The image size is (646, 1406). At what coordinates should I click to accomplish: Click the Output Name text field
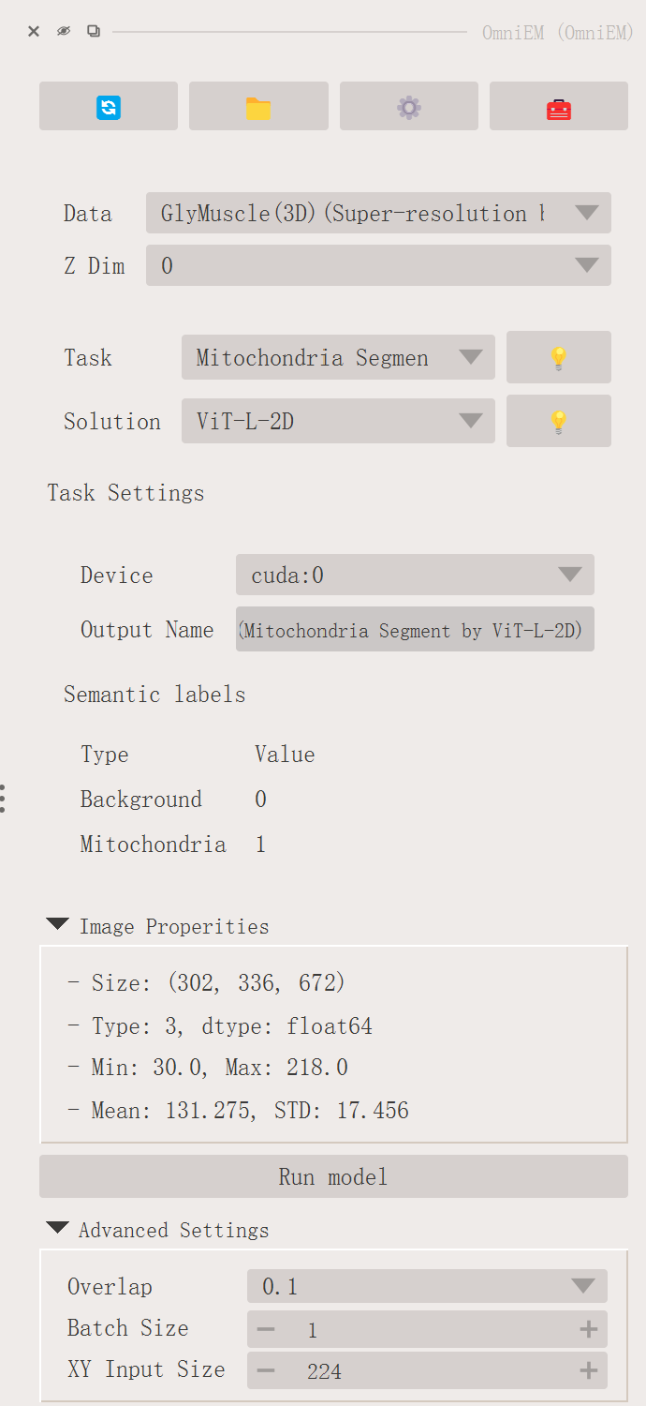tap(415, 631)
